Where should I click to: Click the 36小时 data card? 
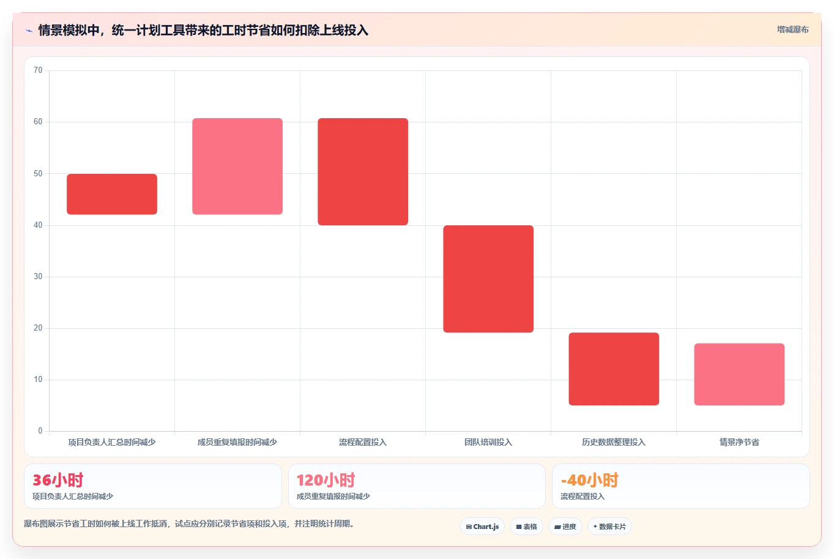point(153,486)
